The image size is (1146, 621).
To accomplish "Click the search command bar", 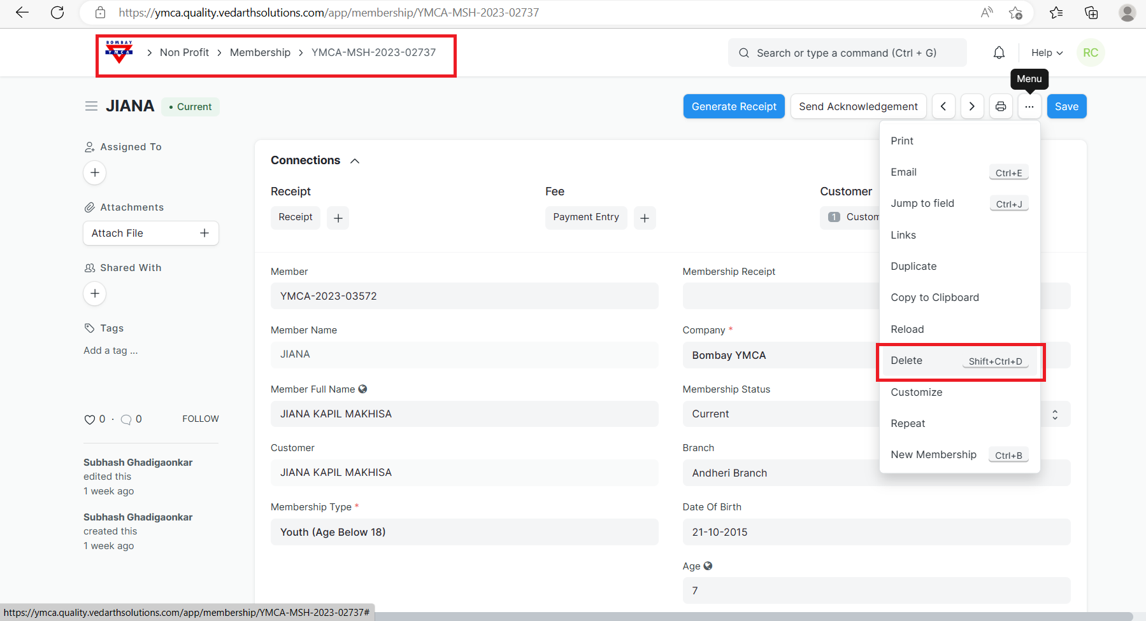I will [x=847, y=53].
